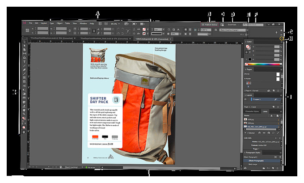Select the Gradient Swatch tool
This screenshot has height=183, width=304.
point(25,94)
